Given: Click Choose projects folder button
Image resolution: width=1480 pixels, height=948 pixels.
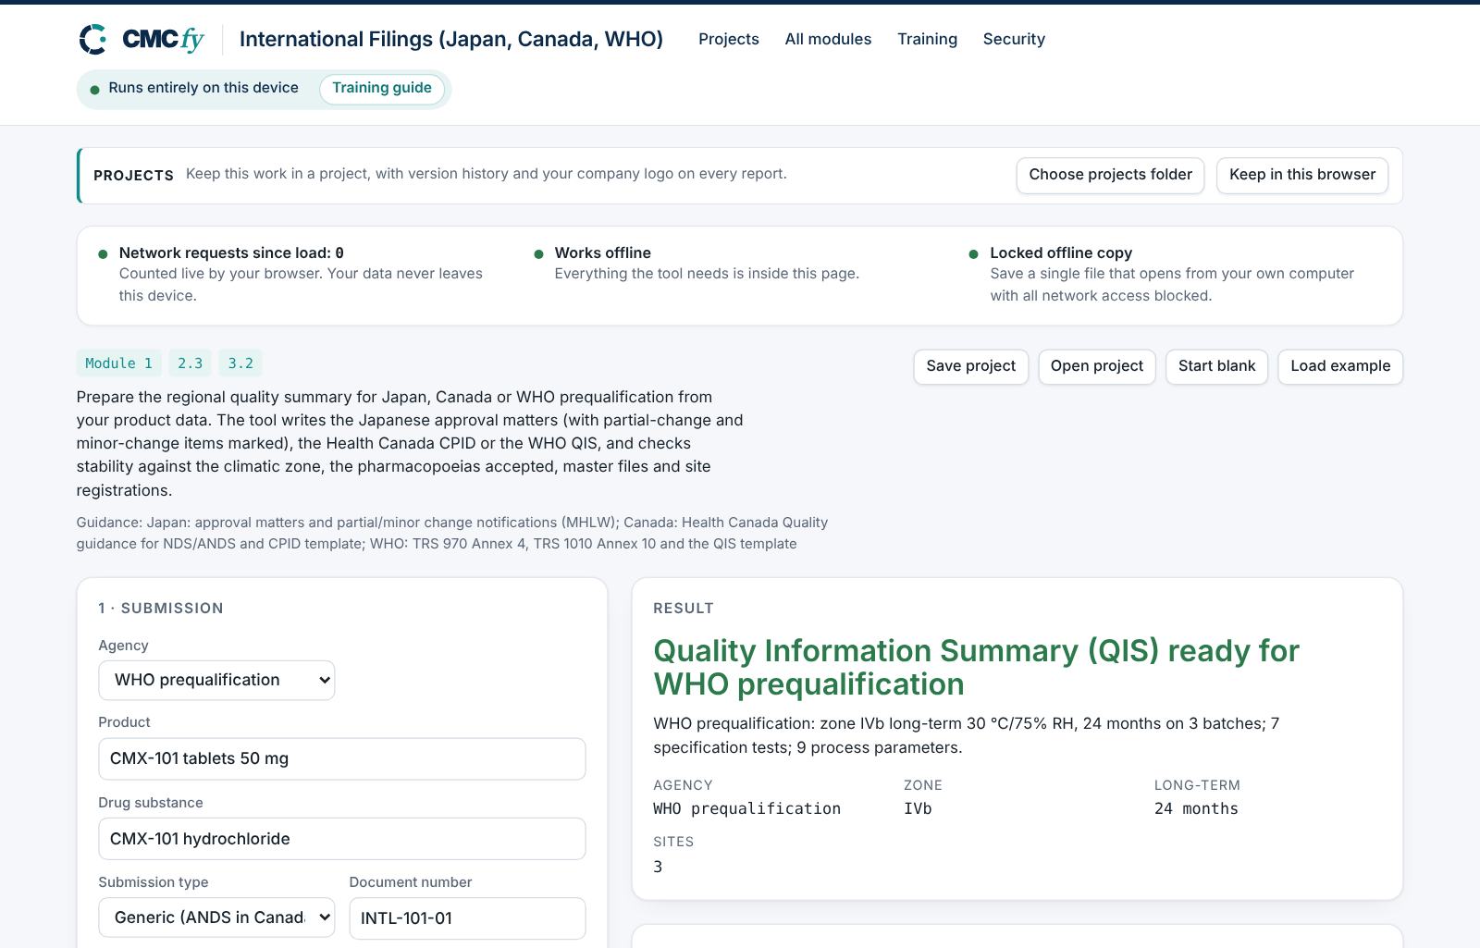Looking at the screenshot, I should tap(1110, 175).
